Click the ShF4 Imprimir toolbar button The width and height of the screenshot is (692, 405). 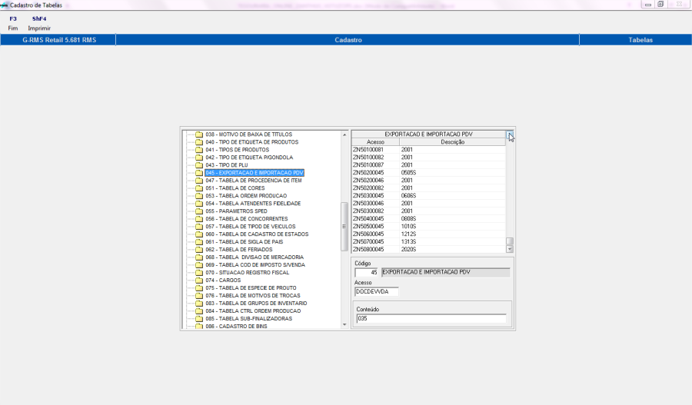pos(39,23)
